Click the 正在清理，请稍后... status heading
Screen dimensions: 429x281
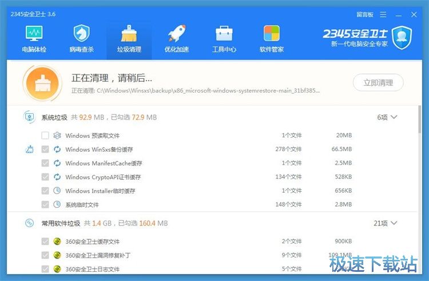[x=112, y=78]
